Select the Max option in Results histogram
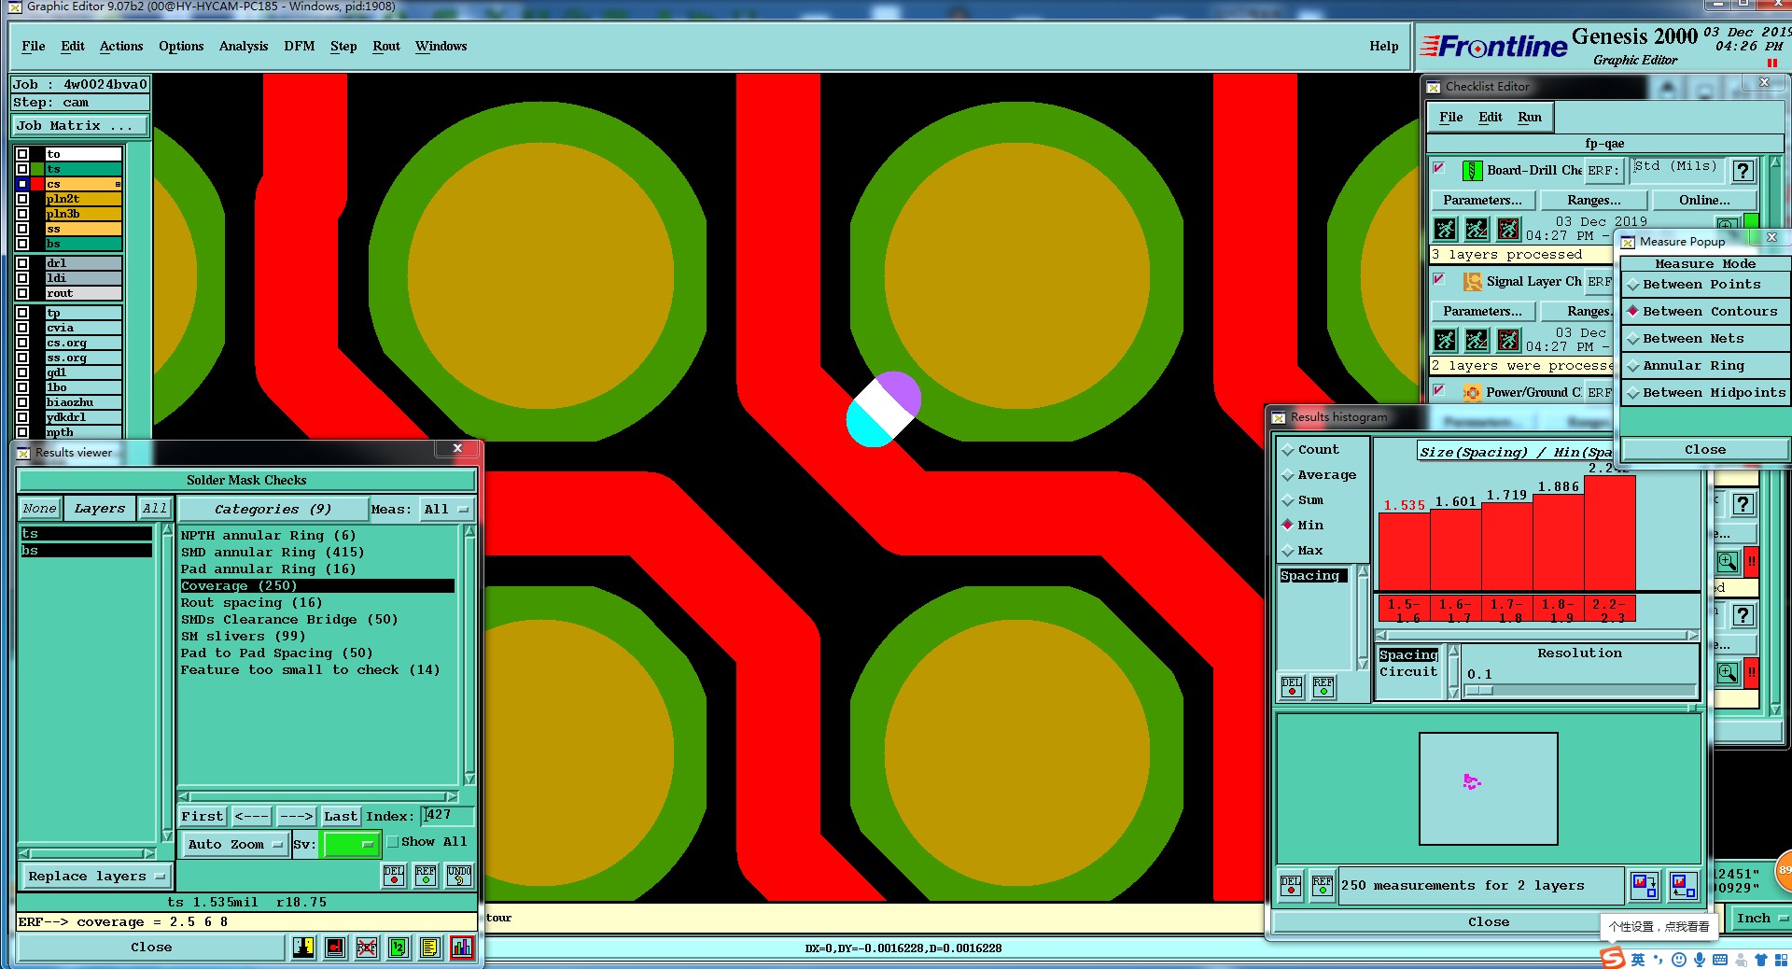The height and width of the screenshot is (969, 1792). 1302,551
